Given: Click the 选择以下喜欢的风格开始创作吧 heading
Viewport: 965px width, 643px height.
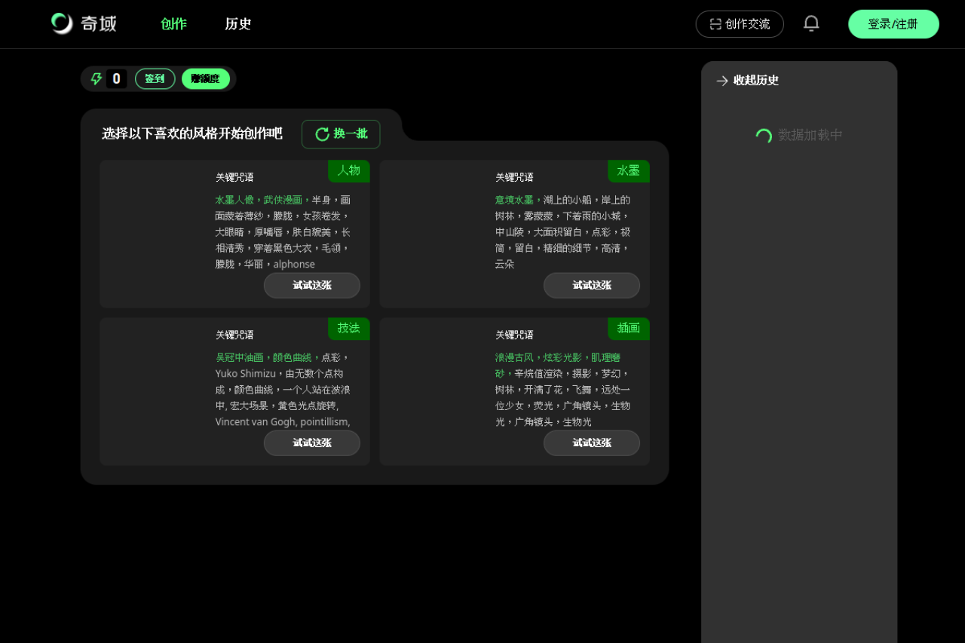Looking at the screenshot, I should point(192,134).
